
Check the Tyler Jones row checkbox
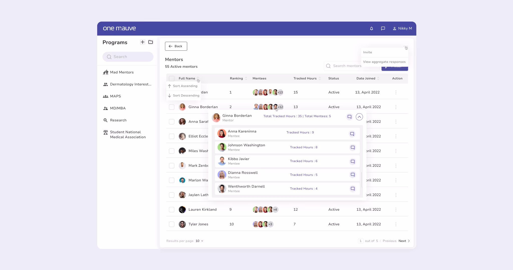[172, 224]
